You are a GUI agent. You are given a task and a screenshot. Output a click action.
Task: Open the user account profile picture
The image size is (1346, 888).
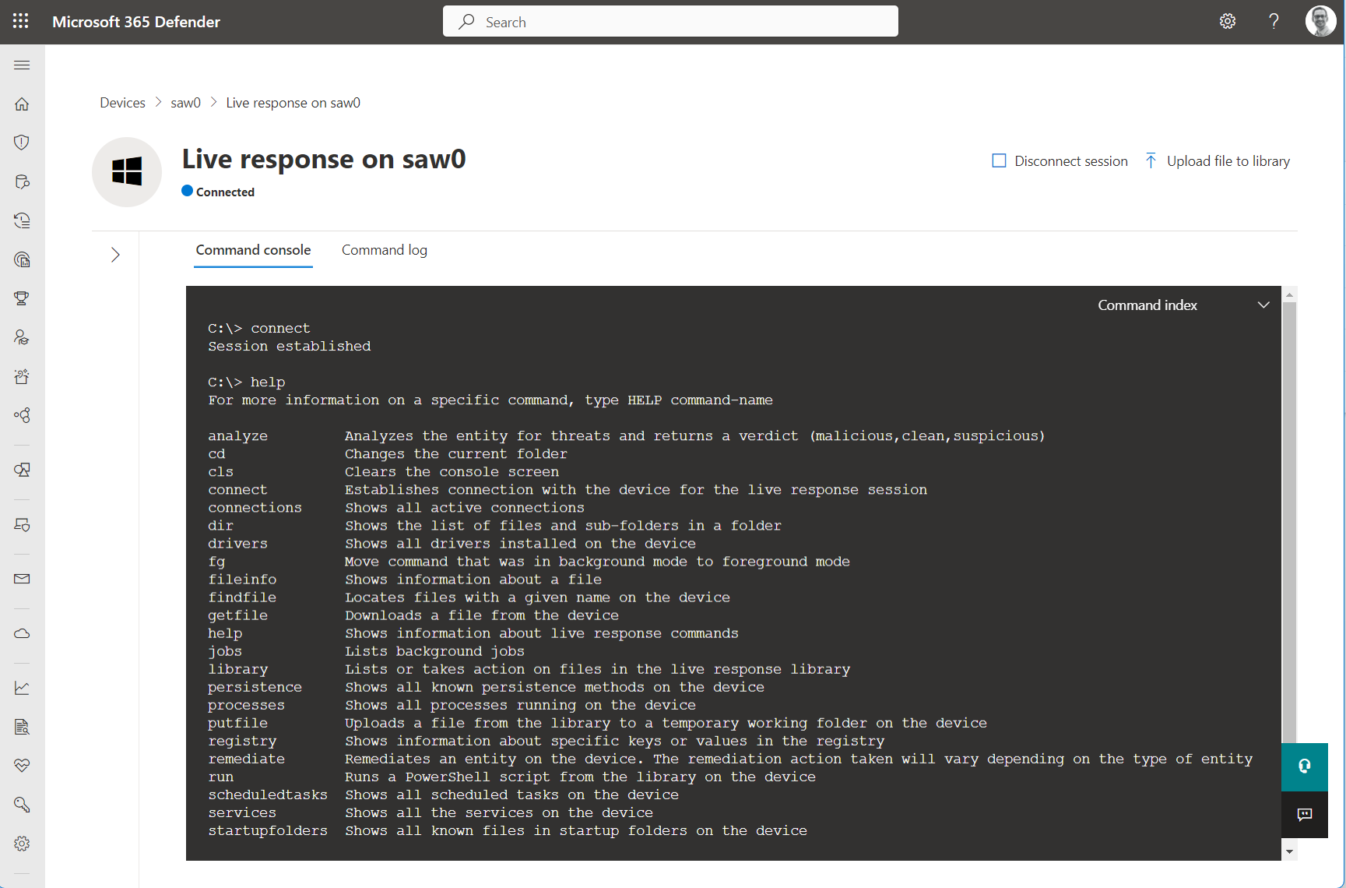point(1320,21)
